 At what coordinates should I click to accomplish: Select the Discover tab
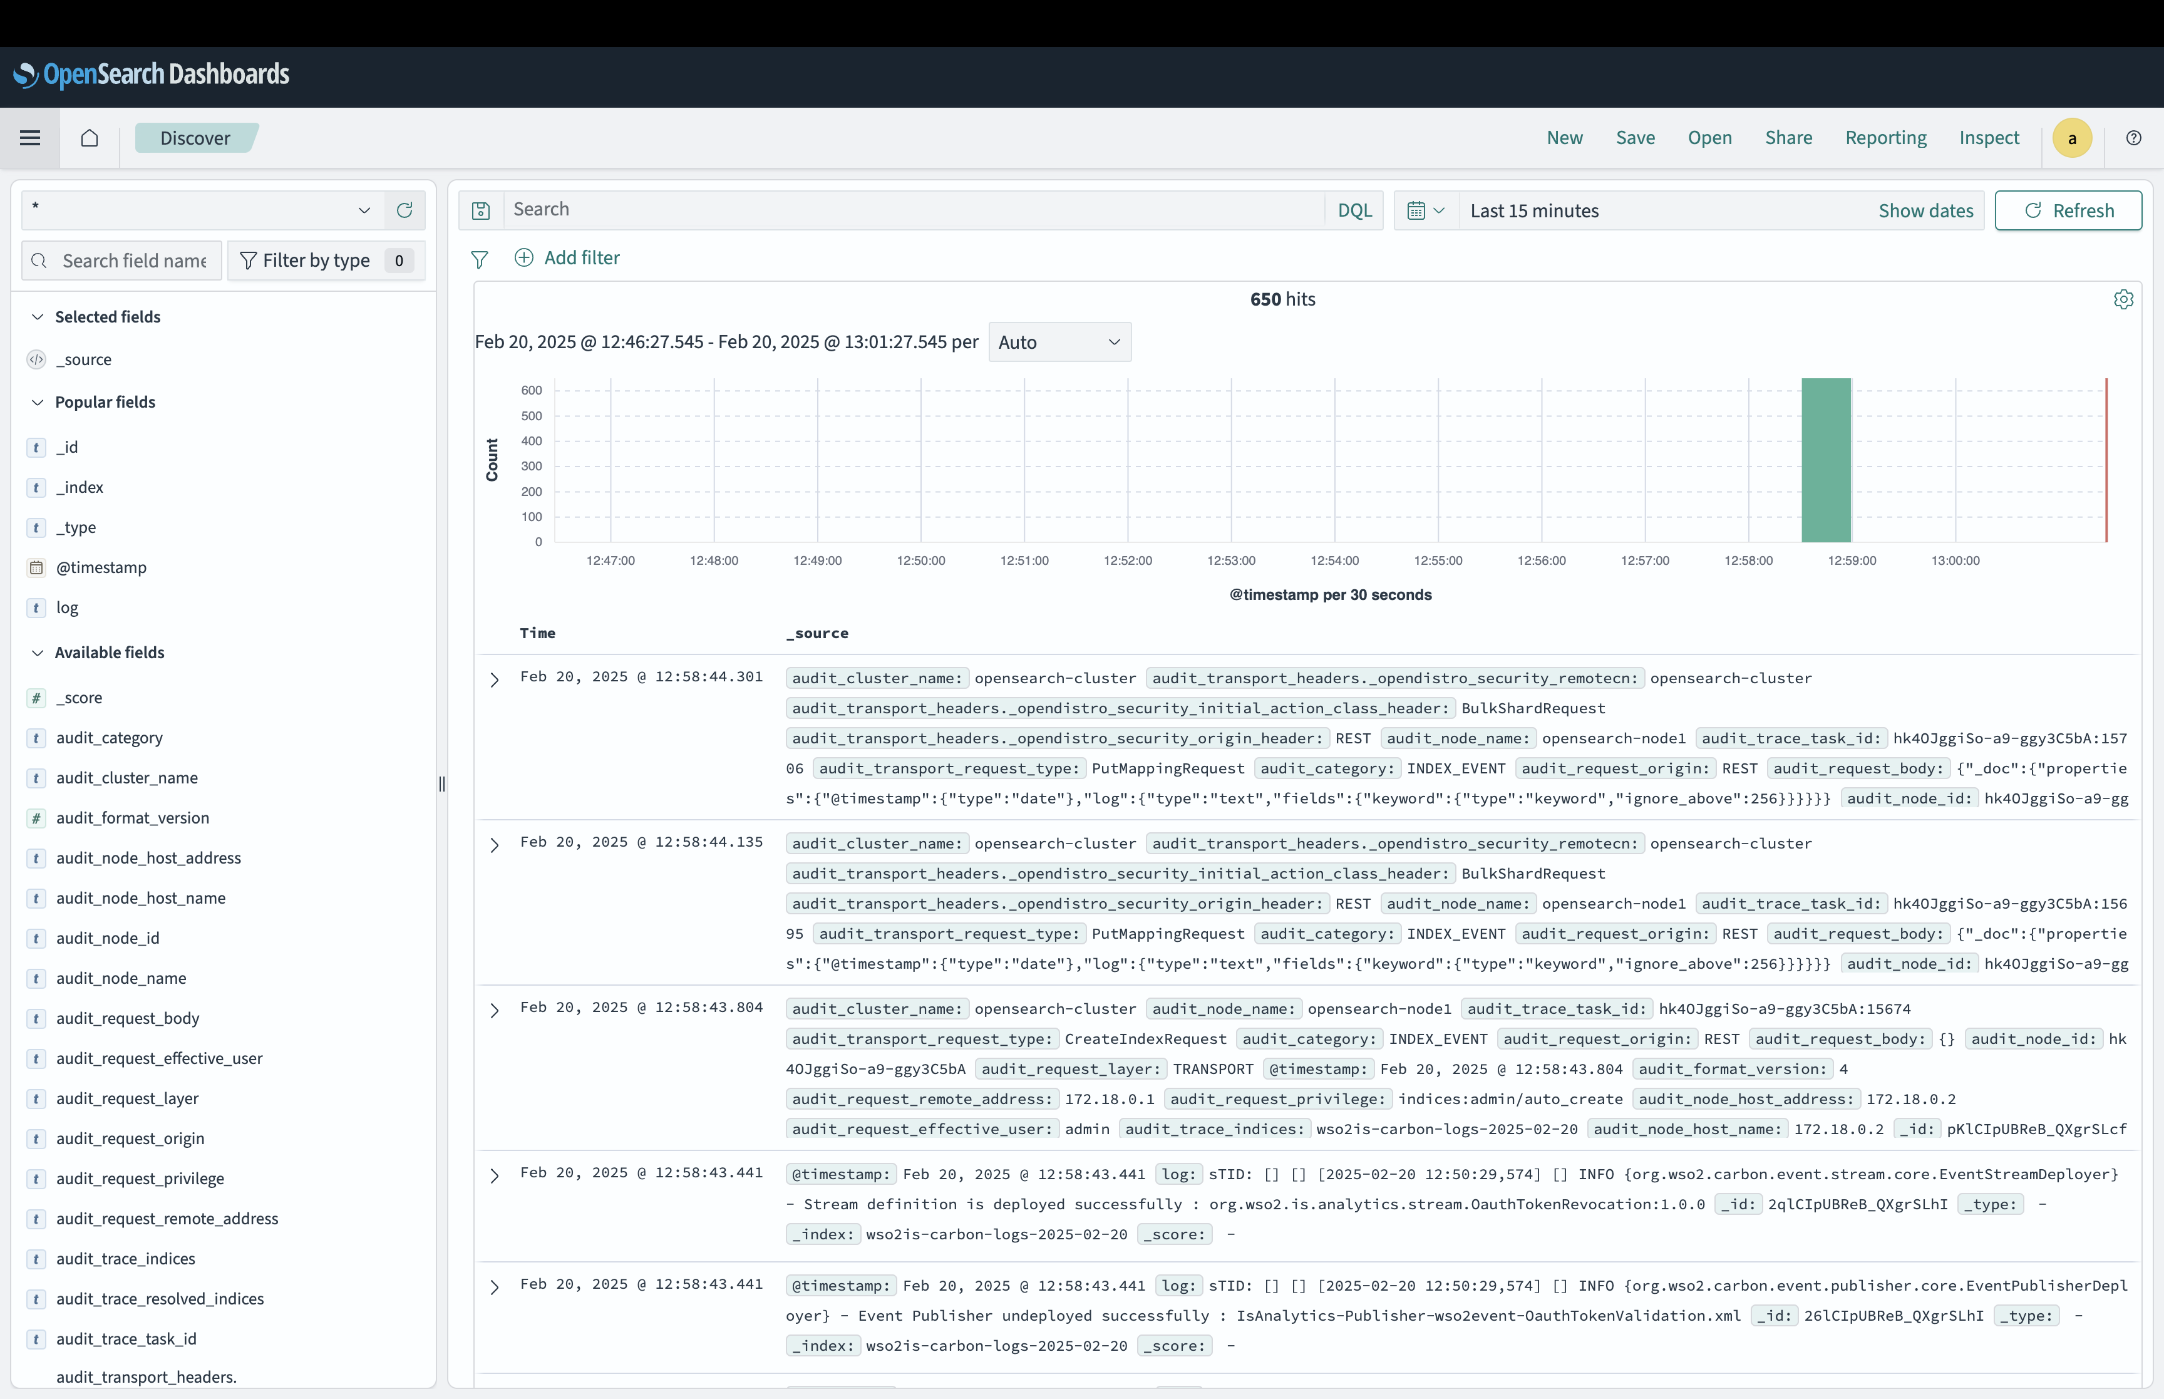point(194,137)
